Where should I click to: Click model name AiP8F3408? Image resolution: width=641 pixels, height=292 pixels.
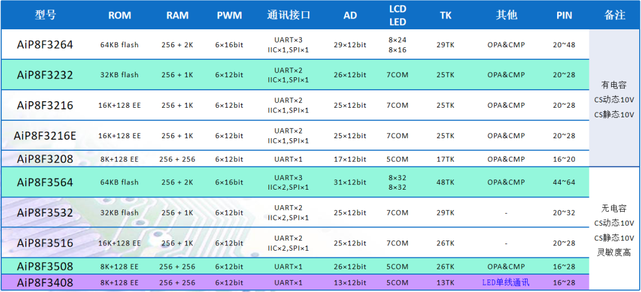pyautogui.click(x=46, y=282)
